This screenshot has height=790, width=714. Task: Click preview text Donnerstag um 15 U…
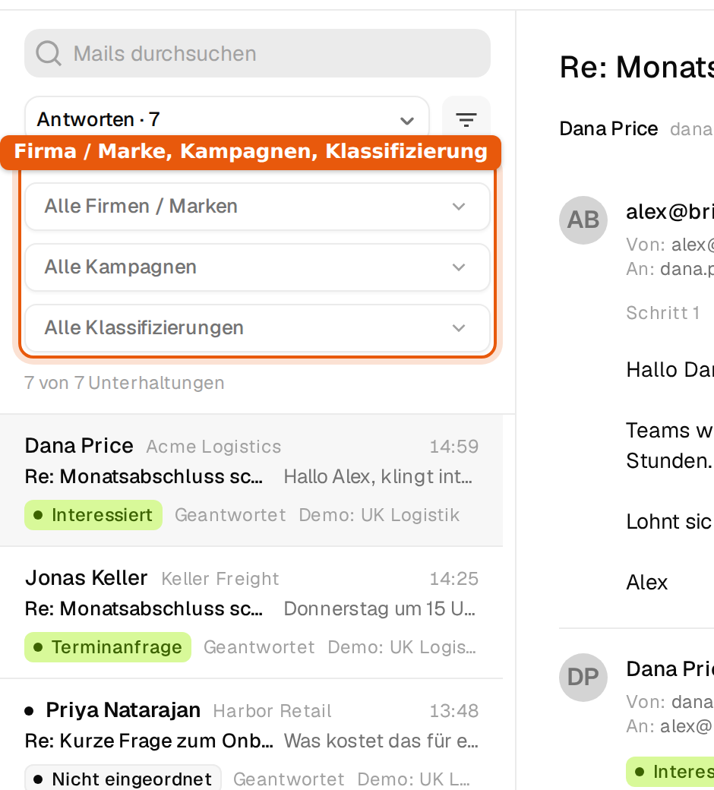click(x=380, y=609)
